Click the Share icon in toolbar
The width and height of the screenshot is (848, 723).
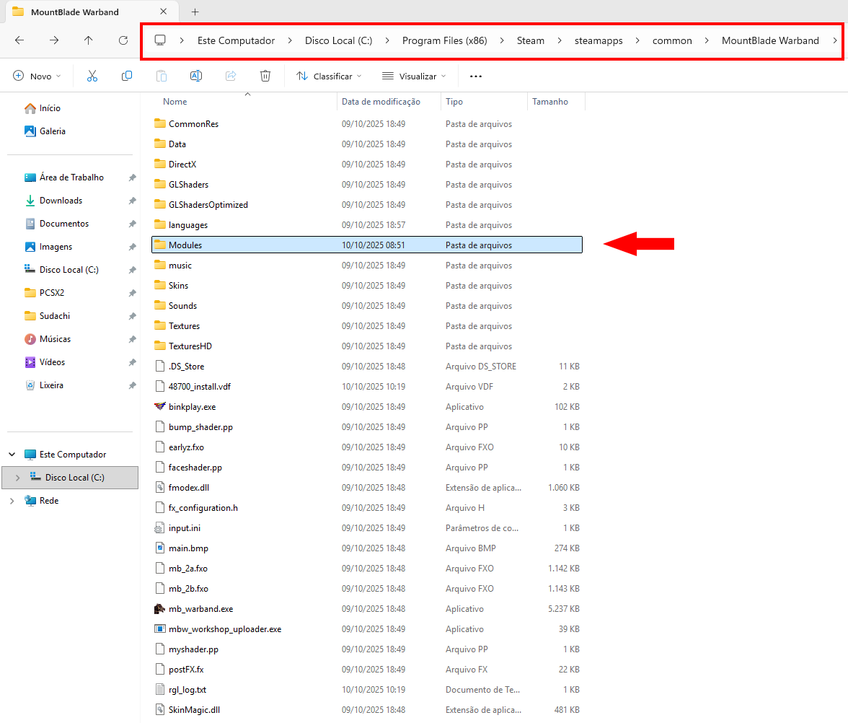click(231, 76)
